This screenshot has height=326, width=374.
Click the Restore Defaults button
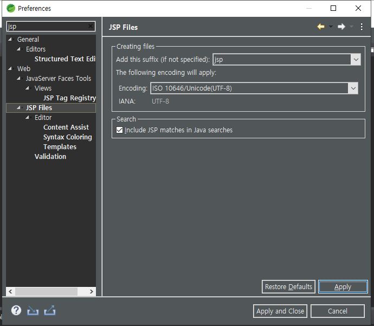[288, 286]
